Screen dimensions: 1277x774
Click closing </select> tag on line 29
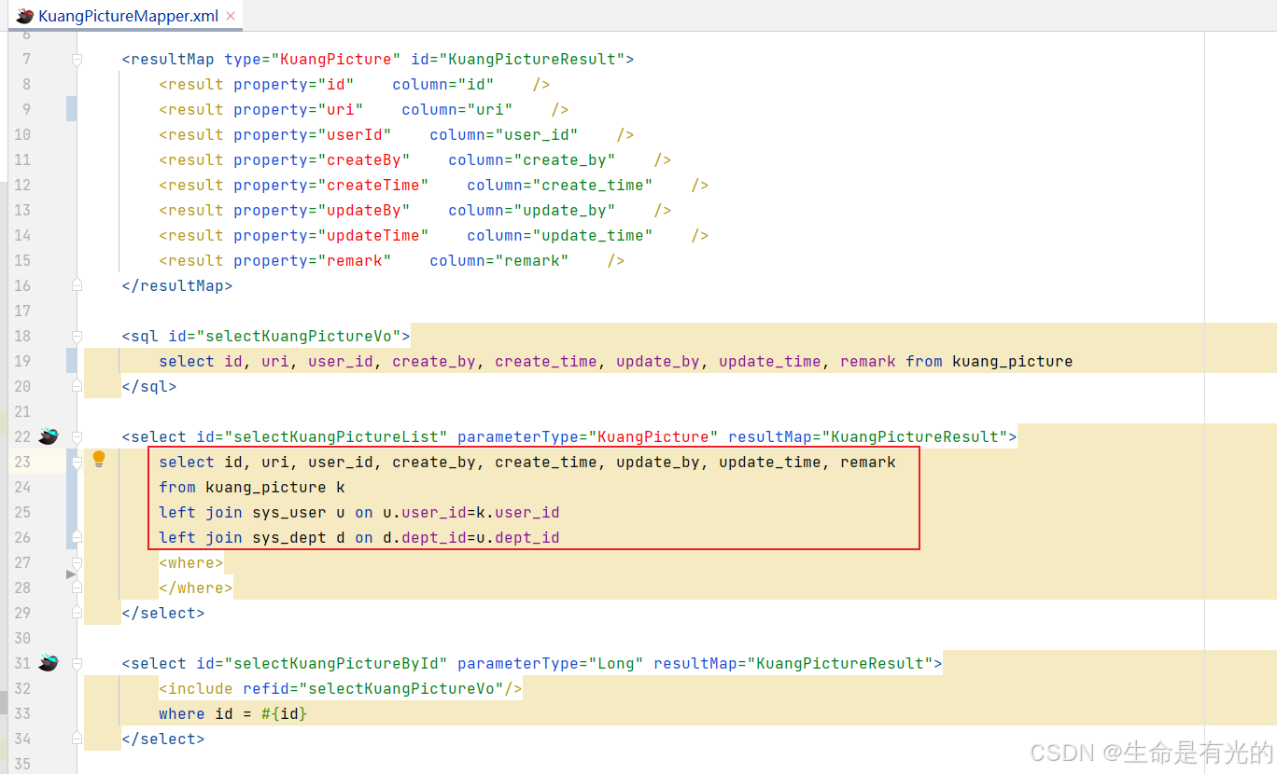pyautogui.click(x=162, y=613)
